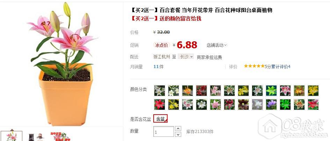Pick the bright green lily swatch in second row
This screenshot has width=330, height=141.
click(285, 105)
